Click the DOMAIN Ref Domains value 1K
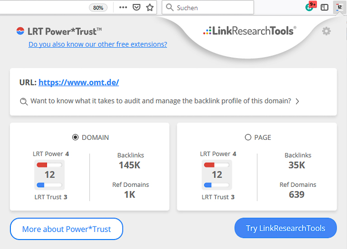 [x=130, y=195]
